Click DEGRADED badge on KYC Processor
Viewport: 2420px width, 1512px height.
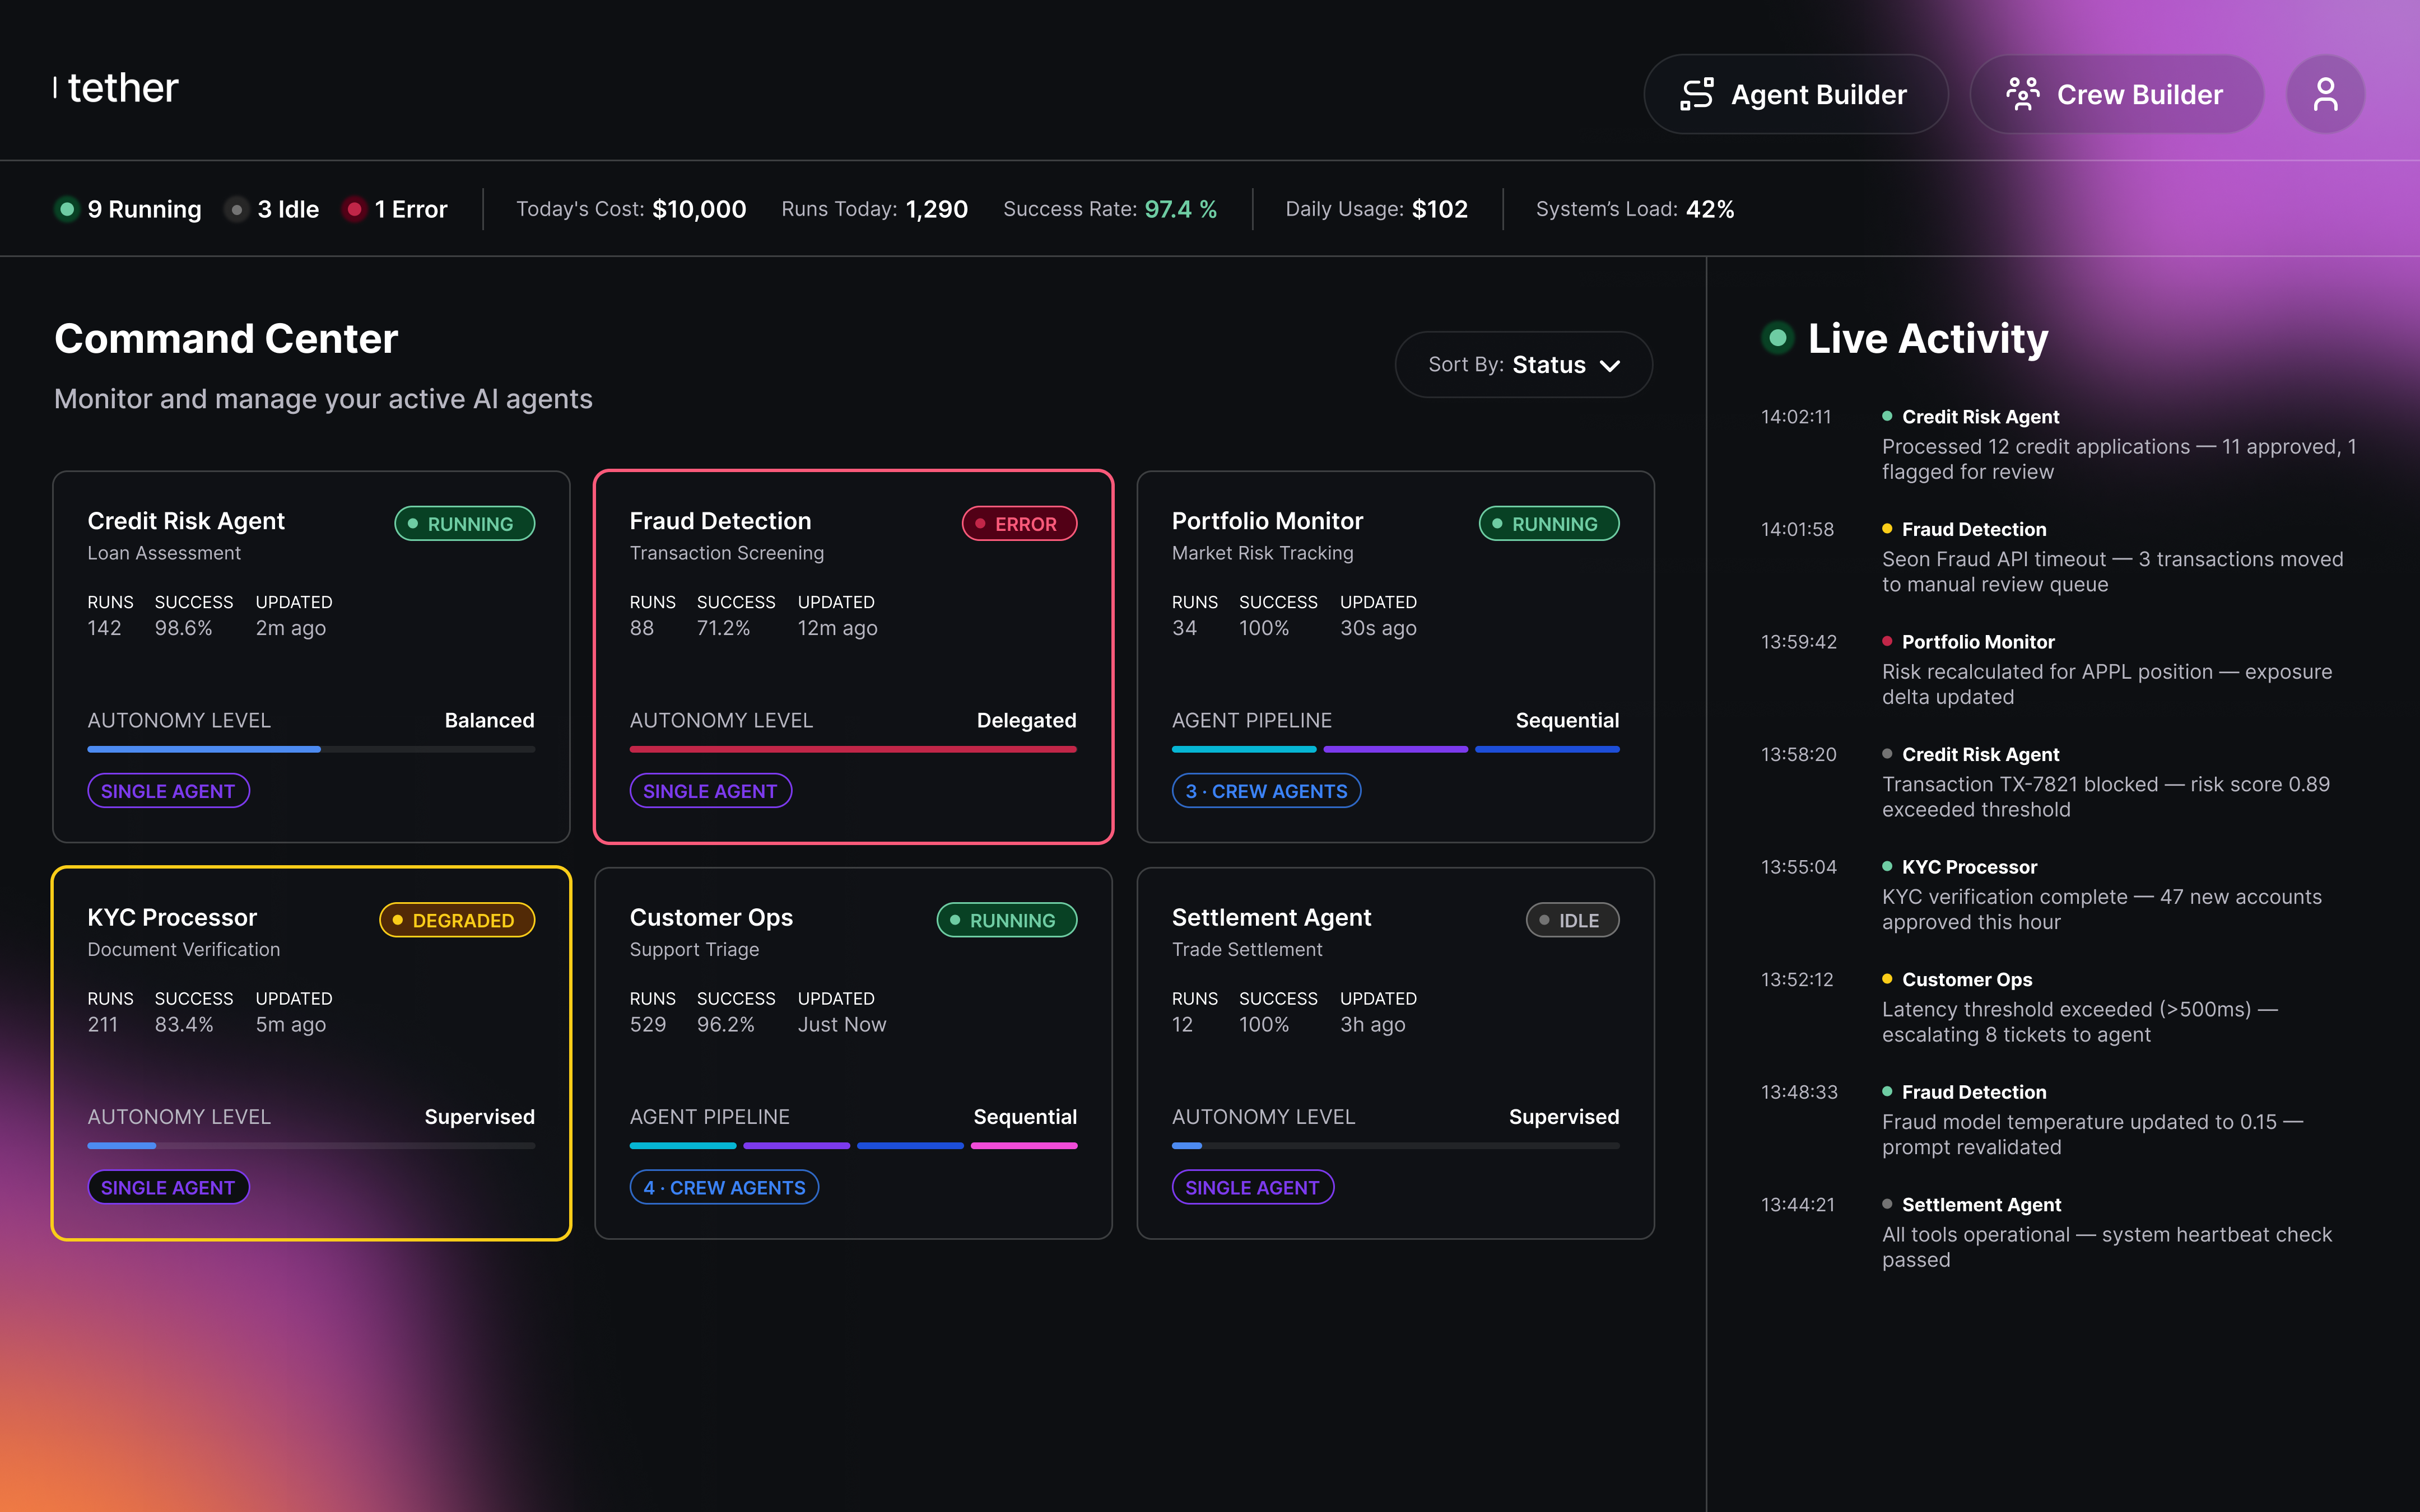[457, 920]
